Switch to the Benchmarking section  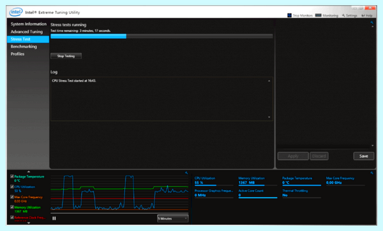[24, 46]
